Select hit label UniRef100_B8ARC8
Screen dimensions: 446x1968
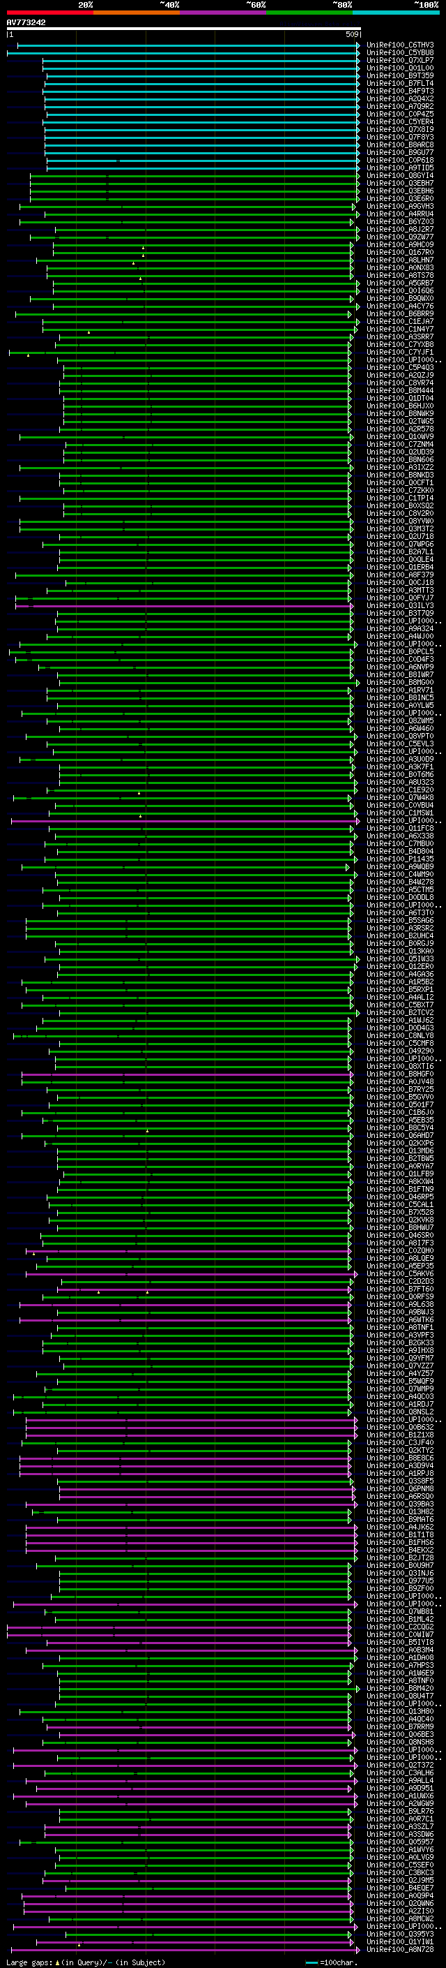tap(400, 145)
